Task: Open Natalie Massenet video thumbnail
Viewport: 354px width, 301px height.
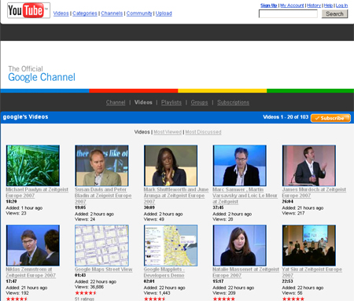Action: click(x=240, y=245)
